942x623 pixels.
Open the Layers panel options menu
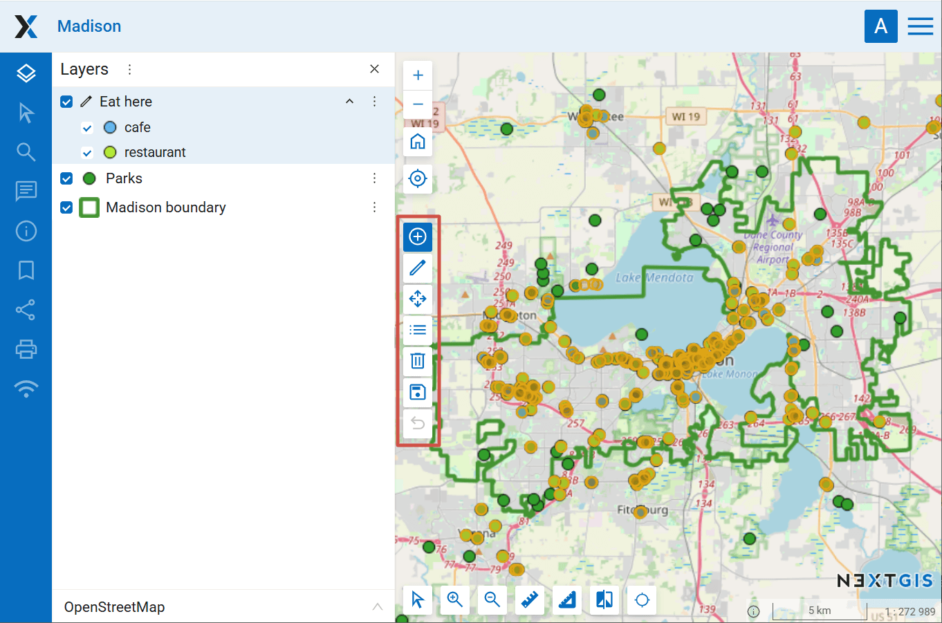click(129, 69)
